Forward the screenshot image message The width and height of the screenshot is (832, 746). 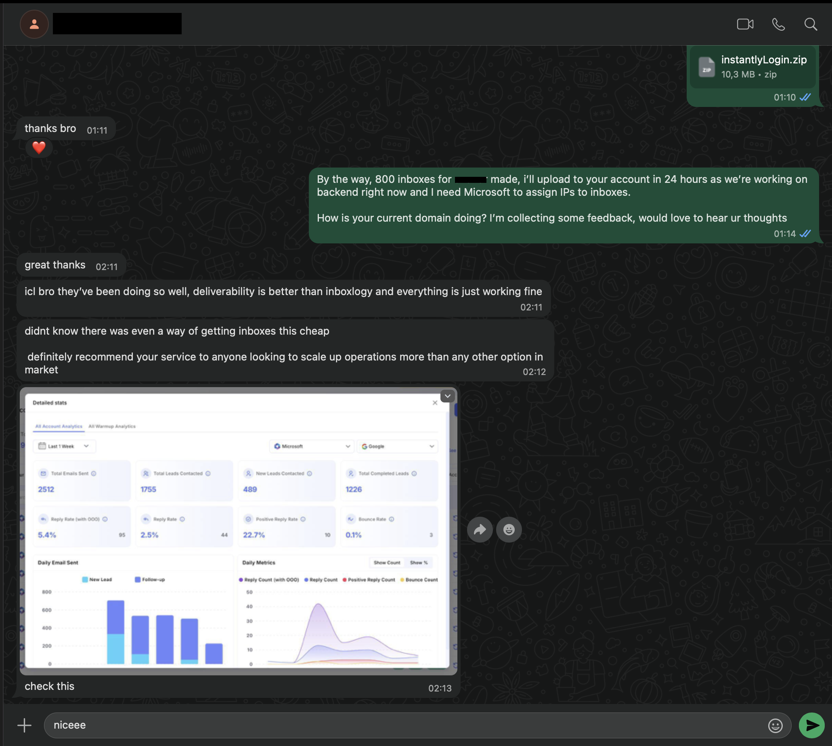point(480,530)
